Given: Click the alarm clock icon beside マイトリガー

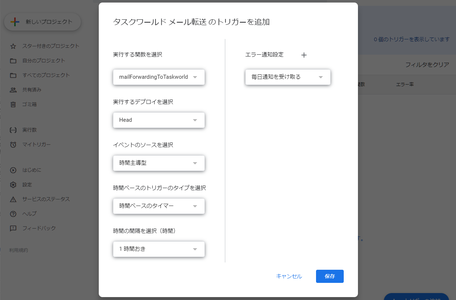Looking at the screenshot, I should (x=13, y=145).
